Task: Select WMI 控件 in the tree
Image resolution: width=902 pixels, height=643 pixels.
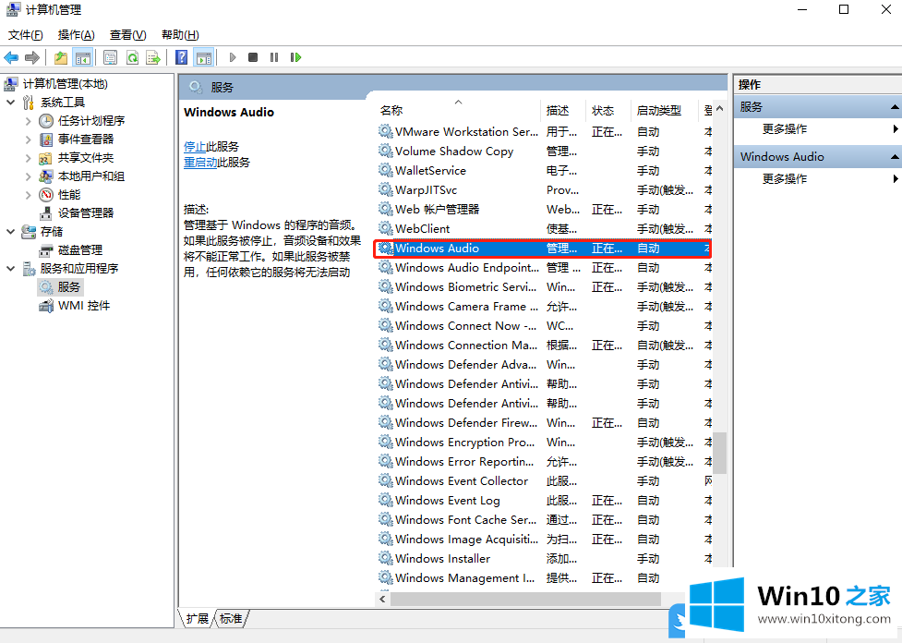Action: [83, 305]
